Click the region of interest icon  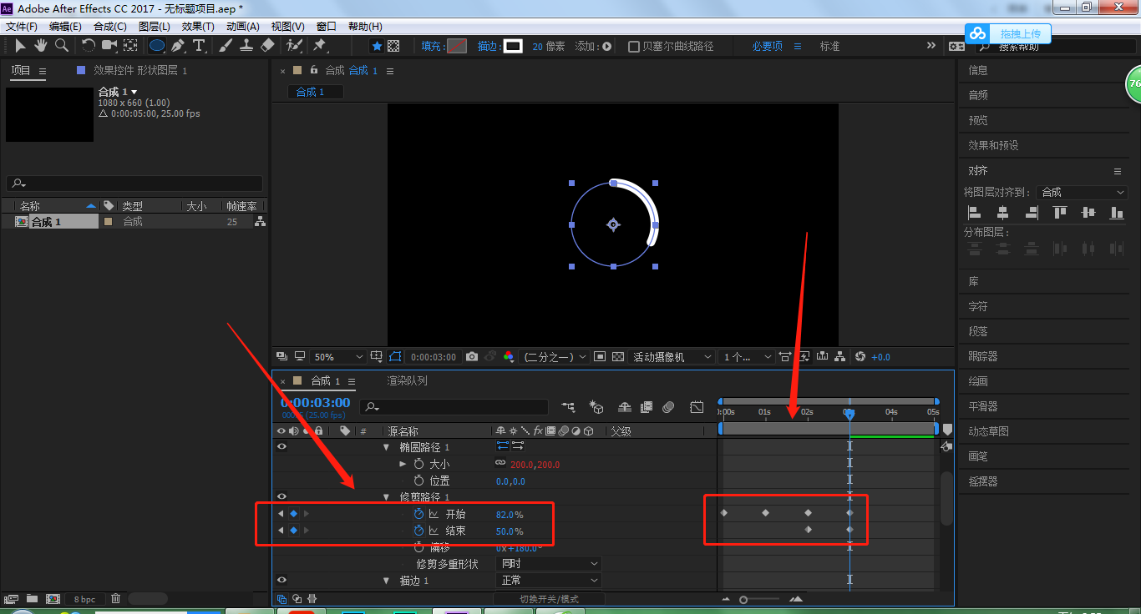click(600, 357)
